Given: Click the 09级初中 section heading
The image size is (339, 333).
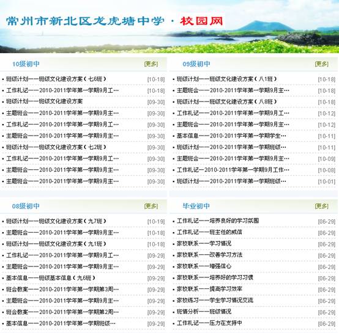Looking at the screenshot, I should (196, 64).
